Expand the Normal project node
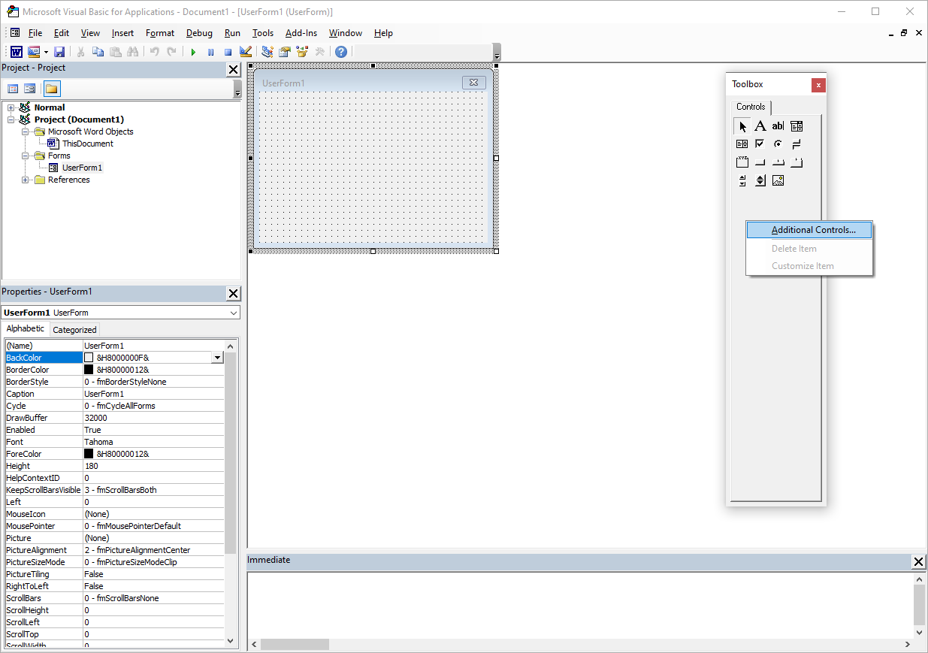Viewport: 928px width, 653px height. tap(11, 107)
